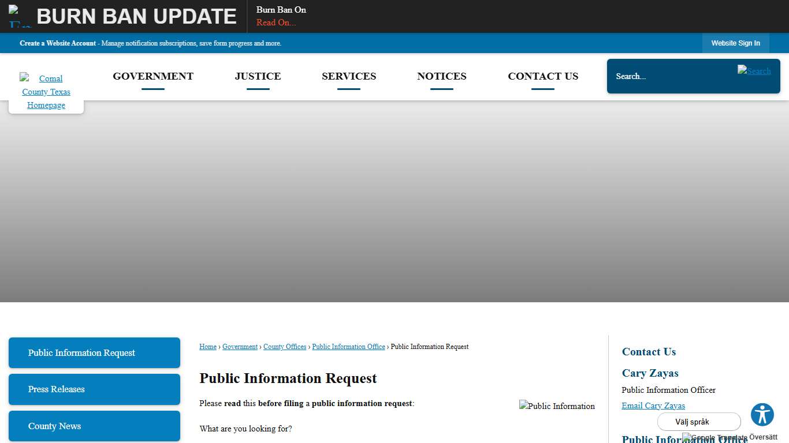
Task: Open the blue accessibility options icon
Action: pos(762,414)
